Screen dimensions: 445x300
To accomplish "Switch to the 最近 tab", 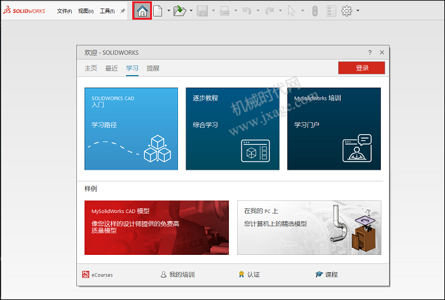I will [111, 68].
